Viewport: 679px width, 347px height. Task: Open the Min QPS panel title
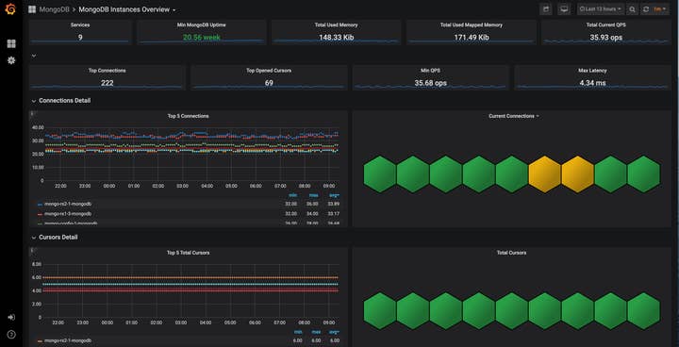(x=430, y=71)
